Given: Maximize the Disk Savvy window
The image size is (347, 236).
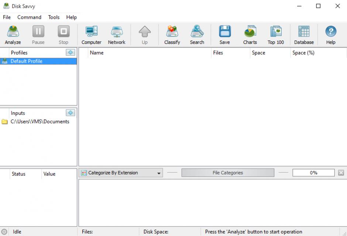Looking at the screenshot, I should 318,6.
